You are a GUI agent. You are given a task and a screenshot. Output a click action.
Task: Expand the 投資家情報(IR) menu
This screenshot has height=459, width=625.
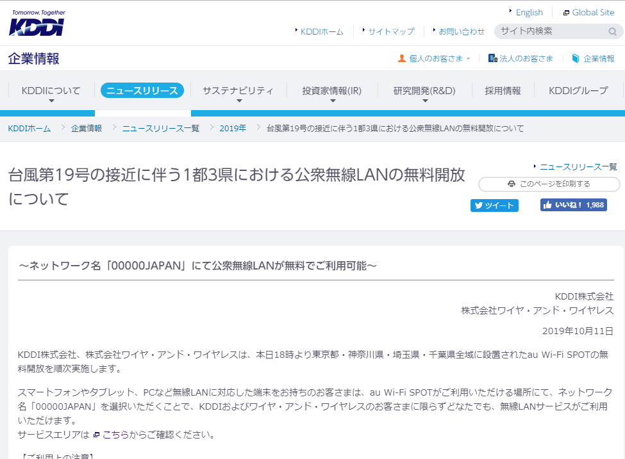coord(331,91)
